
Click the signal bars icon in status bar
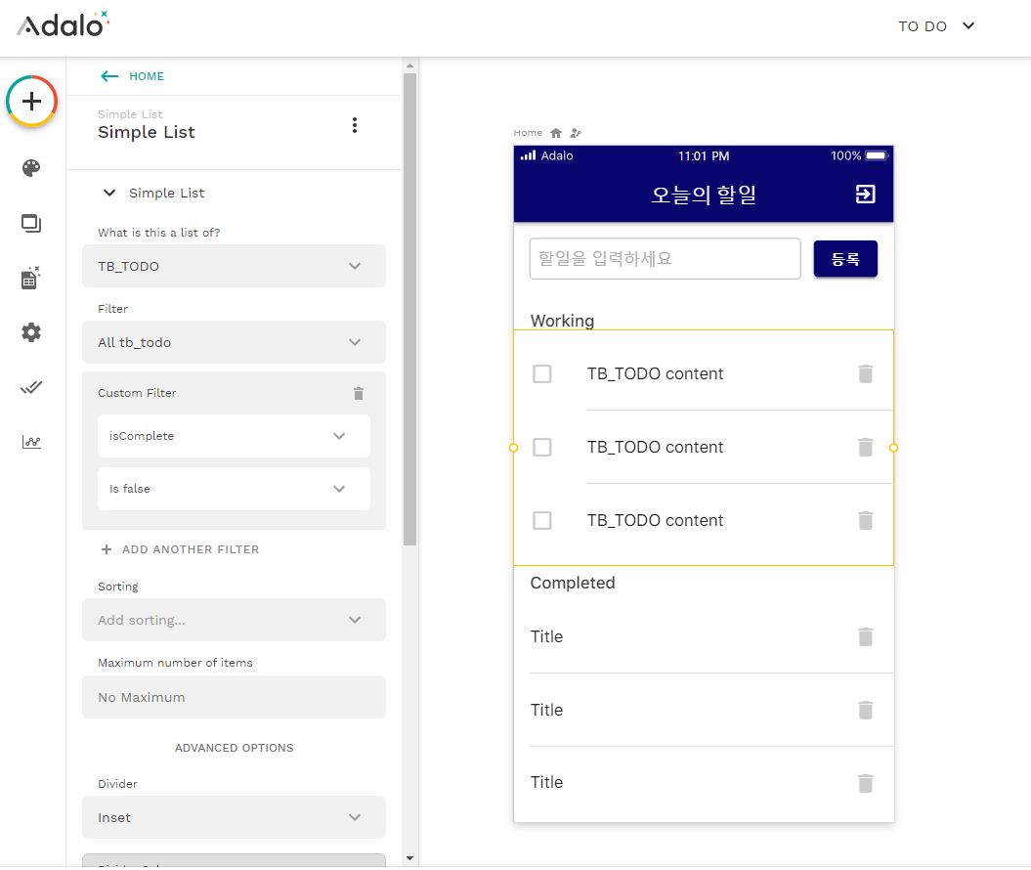coord(528,155)
